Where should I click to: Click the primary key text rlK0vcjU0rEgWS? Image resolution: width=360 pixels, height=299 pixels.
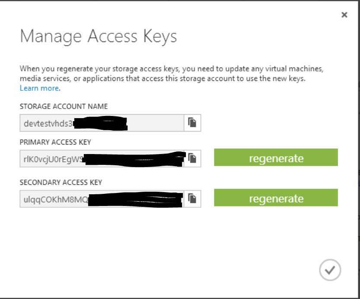53,159
